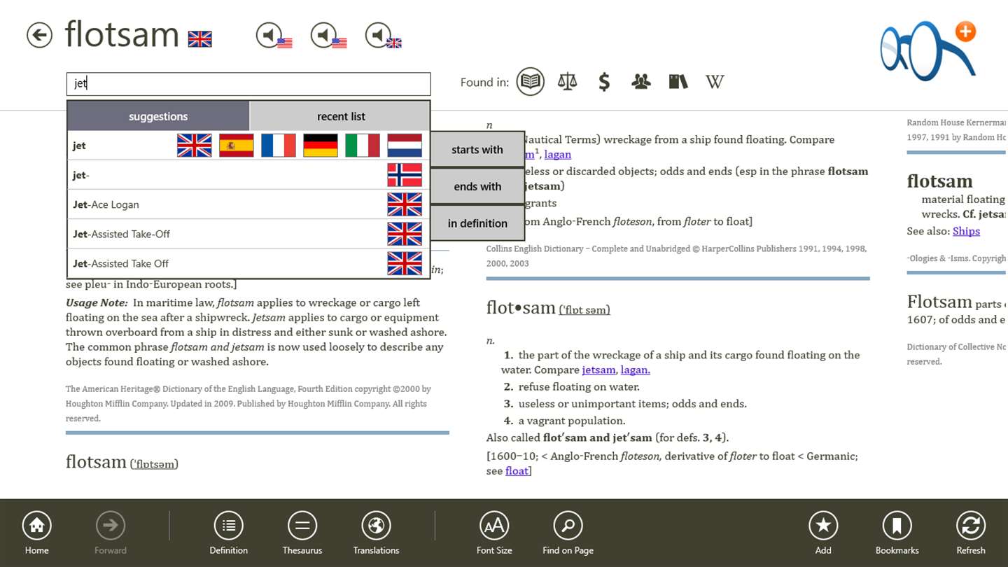Pick the Italian flag in the "jet" row

pos(363,146)
